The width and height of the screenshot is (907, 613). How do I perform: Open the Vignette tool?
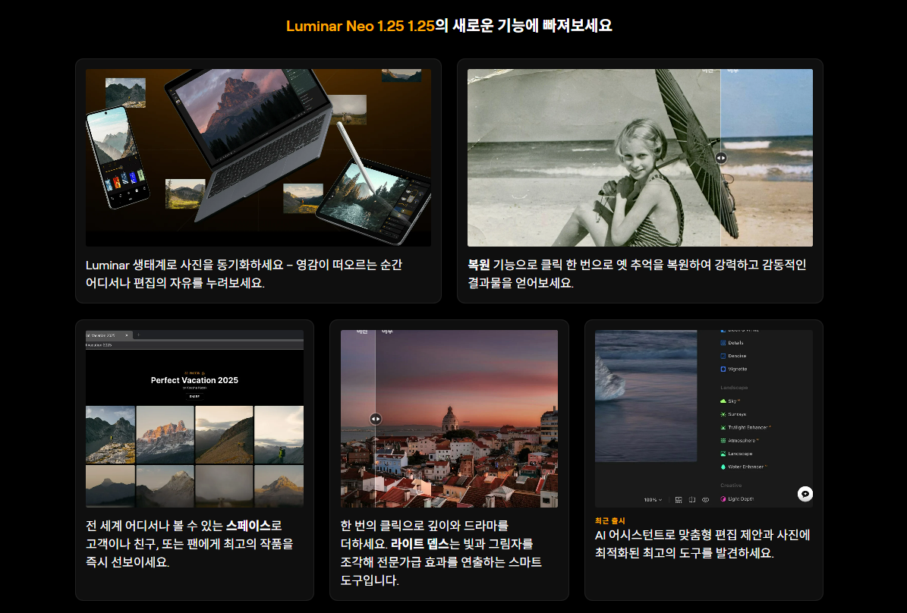click(733, 369)
